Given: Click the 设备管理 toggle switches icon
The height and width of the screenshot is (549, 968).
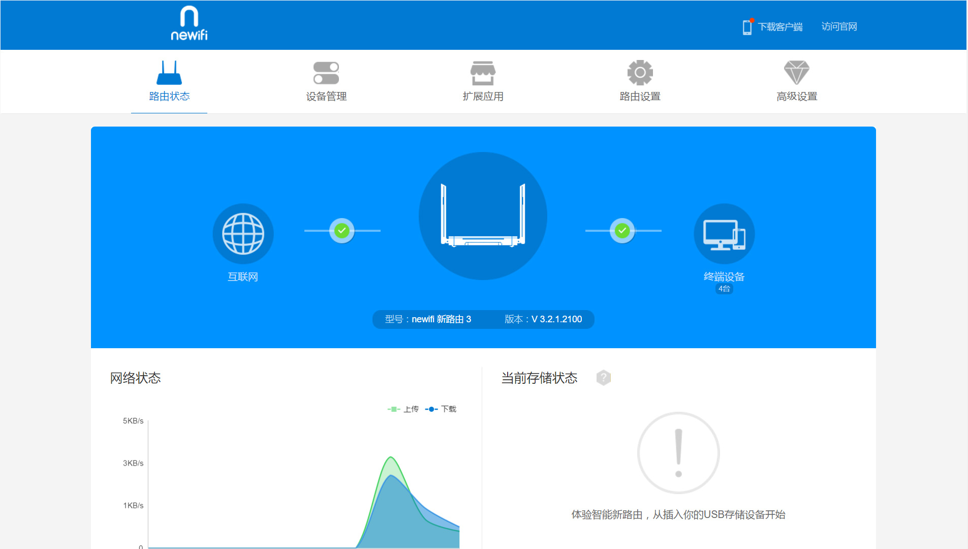Looking at the screenshot, I should 326,73.
